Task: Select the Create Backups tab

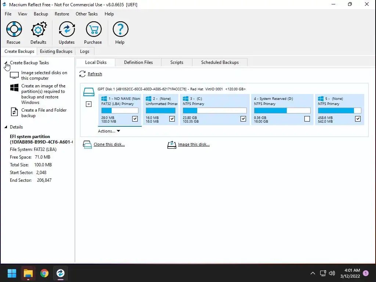Action: (x=19, y=51)
